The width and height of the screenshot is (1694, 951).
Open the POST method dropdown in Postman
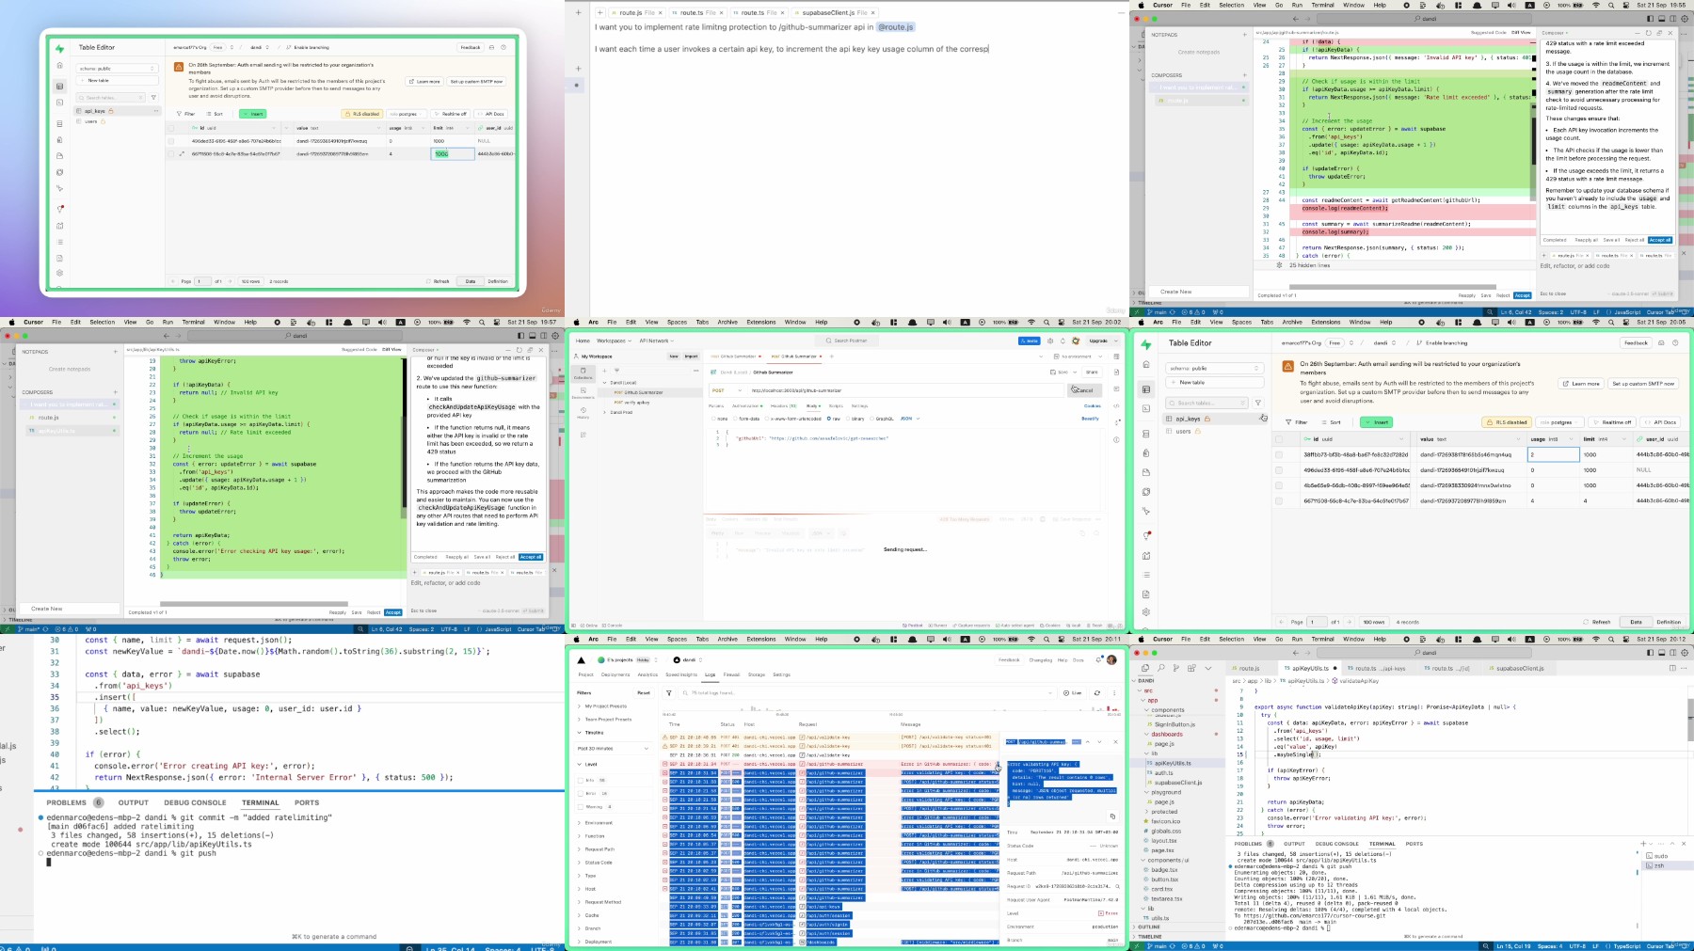(727, 390)
